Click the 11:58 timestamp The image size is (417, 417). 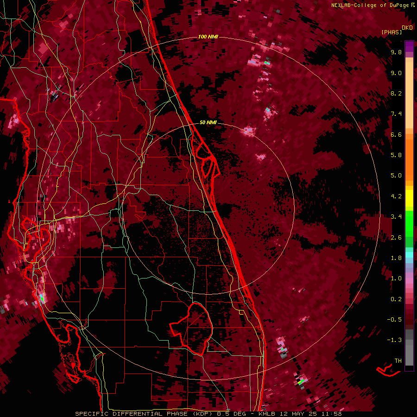click(331, 414)
